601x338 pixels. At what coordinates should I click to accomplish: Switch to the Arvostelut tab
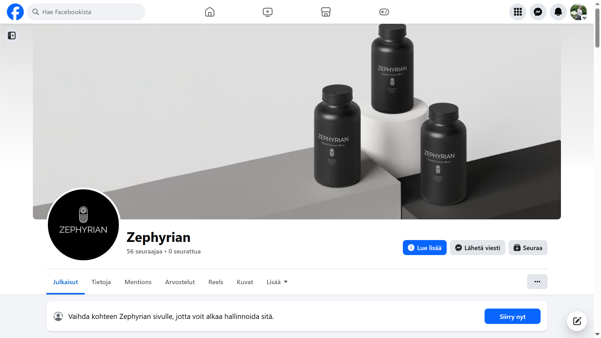[180, 282]
